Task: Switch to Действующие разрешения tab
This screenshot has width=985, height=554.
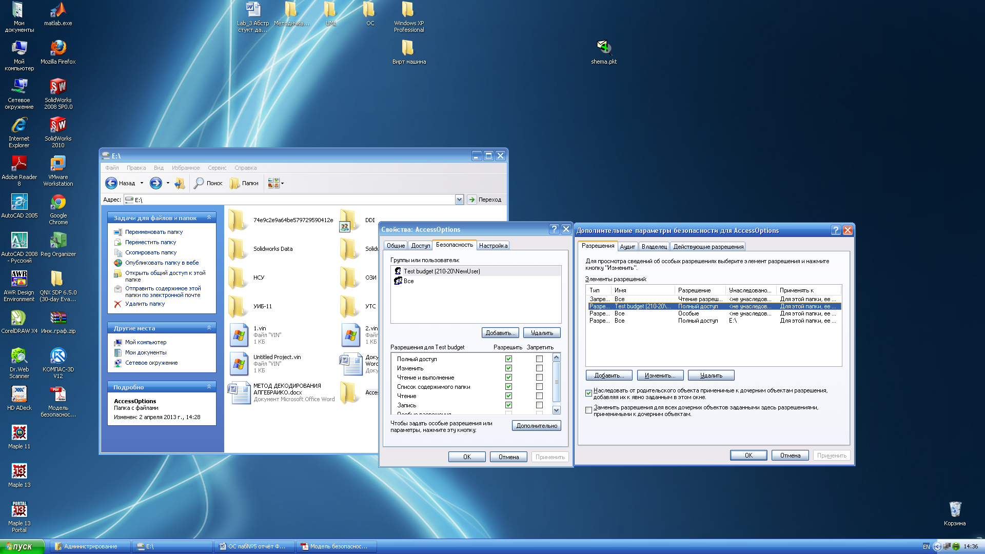Action: (x=708, y=247)
